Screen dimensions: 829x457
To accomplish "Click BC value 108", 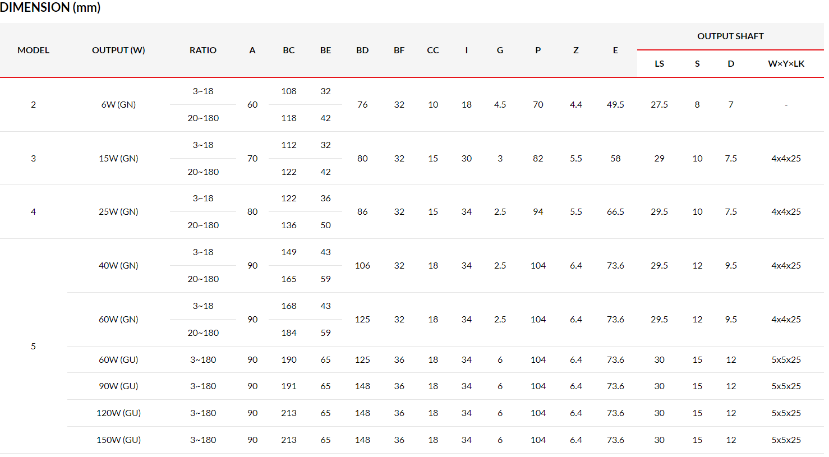I will pyautogui.click(x=289, y=91).
